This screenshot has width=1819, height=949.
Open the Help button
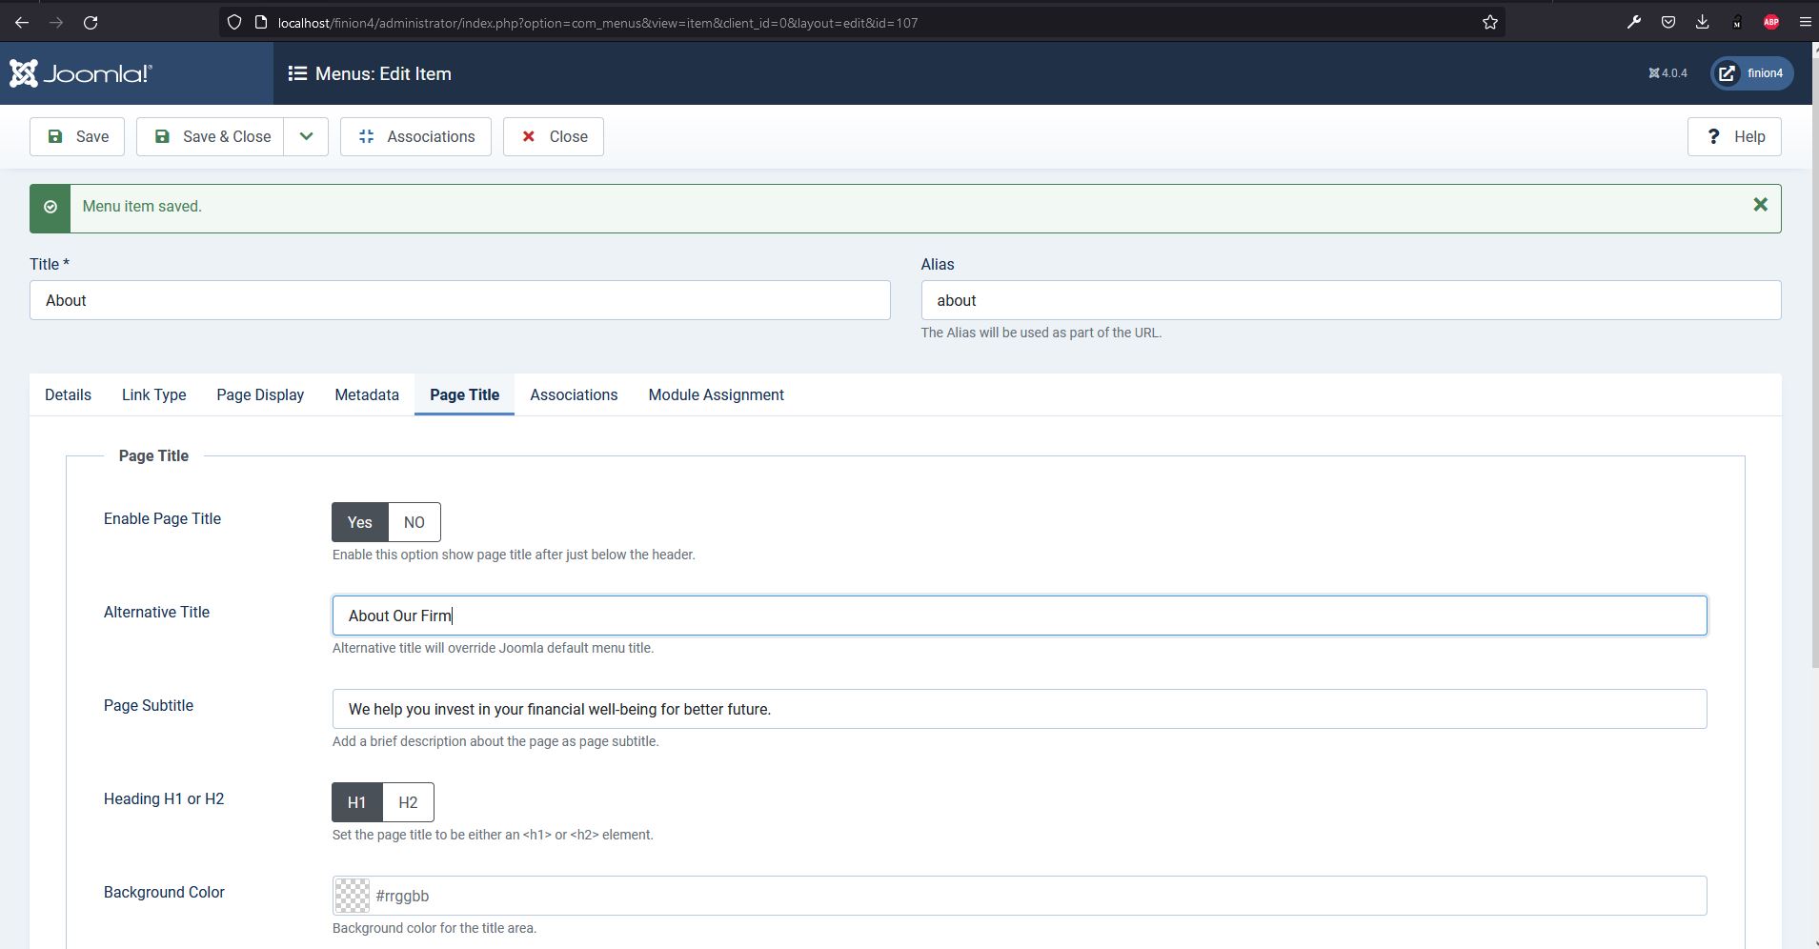tap(1734, 136)
